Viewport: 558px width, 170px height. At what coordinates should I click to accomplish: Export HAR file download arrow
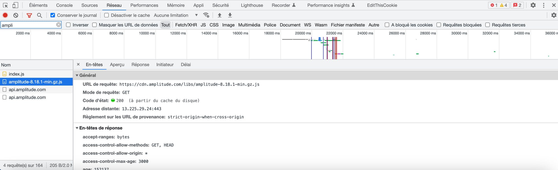[x=230, y=15]
